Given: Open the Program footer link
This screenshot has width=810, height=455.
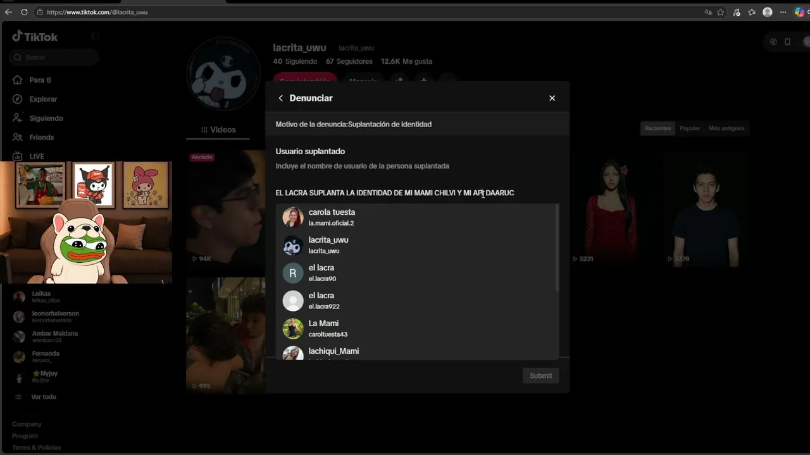Looking at the screenshot, I should point(25,436).
